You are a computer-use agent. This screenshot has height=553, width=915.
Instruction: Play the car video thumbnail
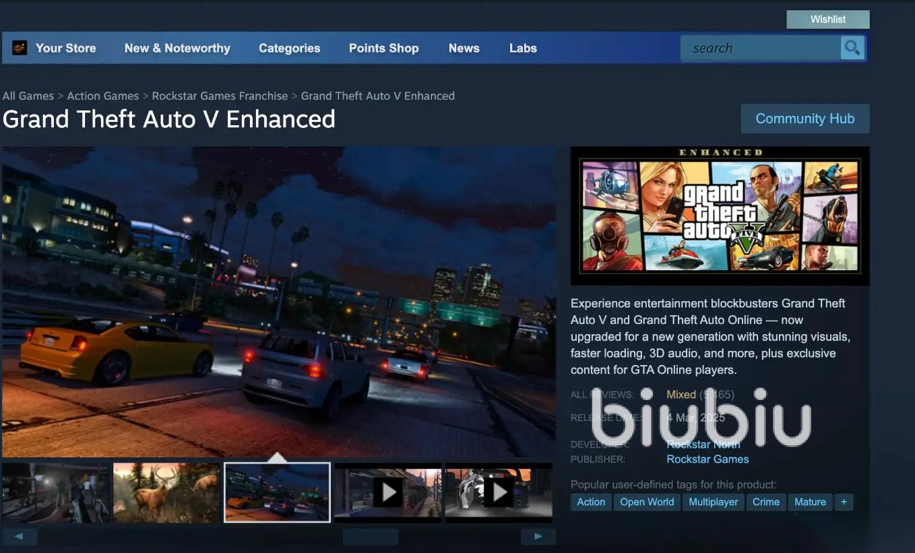pos(499,492)
